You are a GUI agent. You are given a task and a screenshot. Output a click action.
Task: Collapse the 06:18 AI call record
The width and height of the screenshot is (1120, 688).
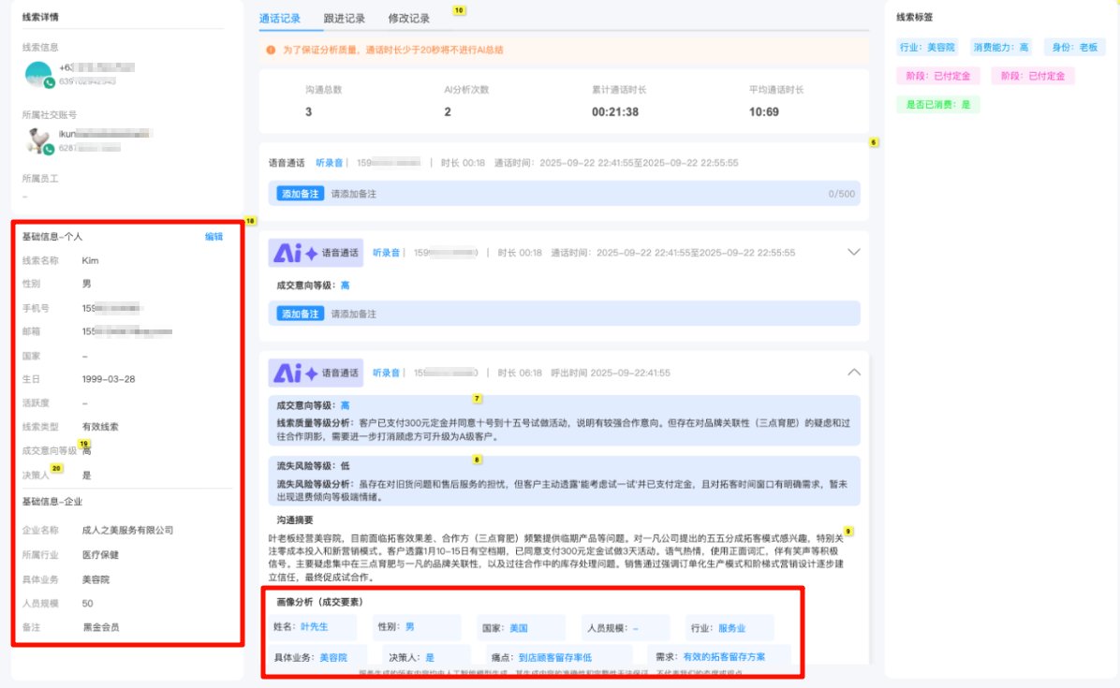point(853,371)
